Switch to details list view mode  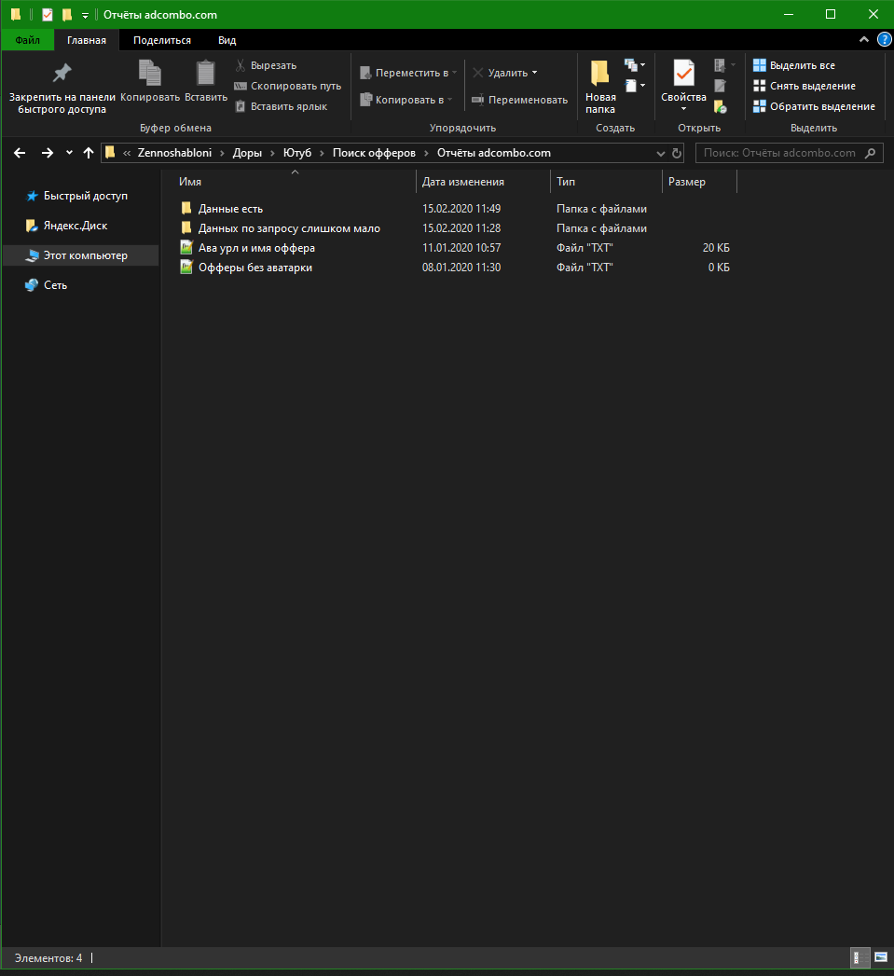[859, 957]
